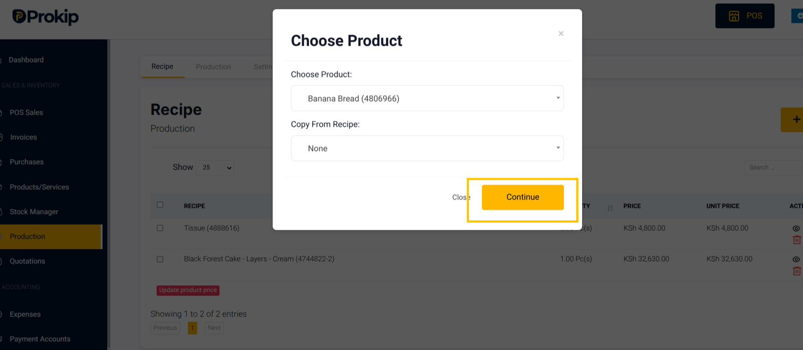Viewport: 803px width, 350px height.
Task: Tick the Black Forest Cake checkbox
Action: point(160,259)
